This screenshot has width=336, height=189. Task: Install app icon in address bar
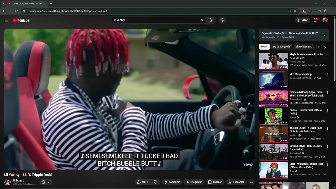[x=289, y=11]
